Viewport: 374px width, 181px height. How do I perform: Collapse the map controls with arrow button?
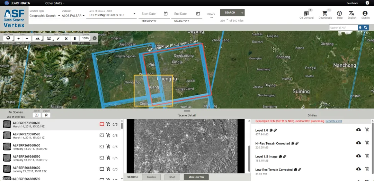95,38
